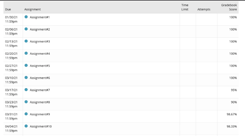Click the blue status dot beside Assignment#8
This screenshot has height=136, width=245.
(26, 102)
